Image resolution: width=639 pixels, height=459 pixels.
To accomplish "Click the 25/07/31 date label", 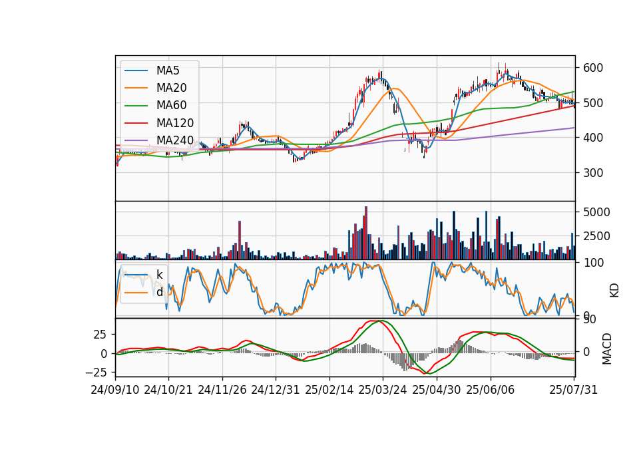I will pos(573,390).
